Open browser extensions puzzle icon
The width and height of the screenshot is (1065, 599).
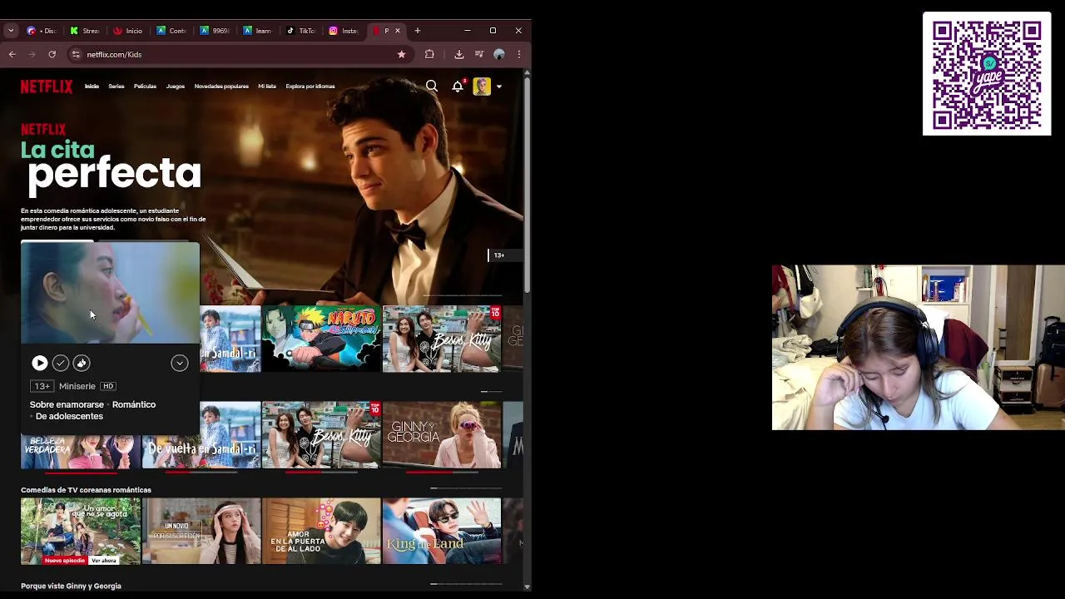click(429, 54)
